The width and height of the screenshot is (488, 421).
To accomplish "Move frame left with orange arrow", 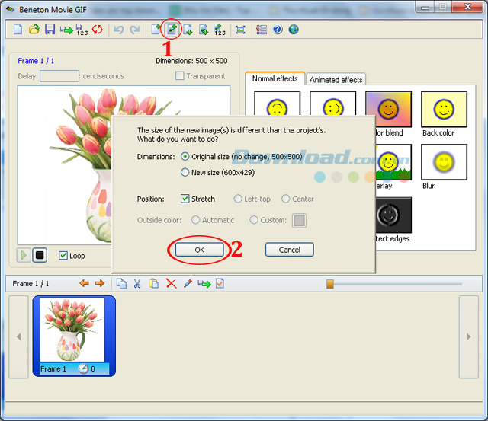I will [x=84, y=283].
